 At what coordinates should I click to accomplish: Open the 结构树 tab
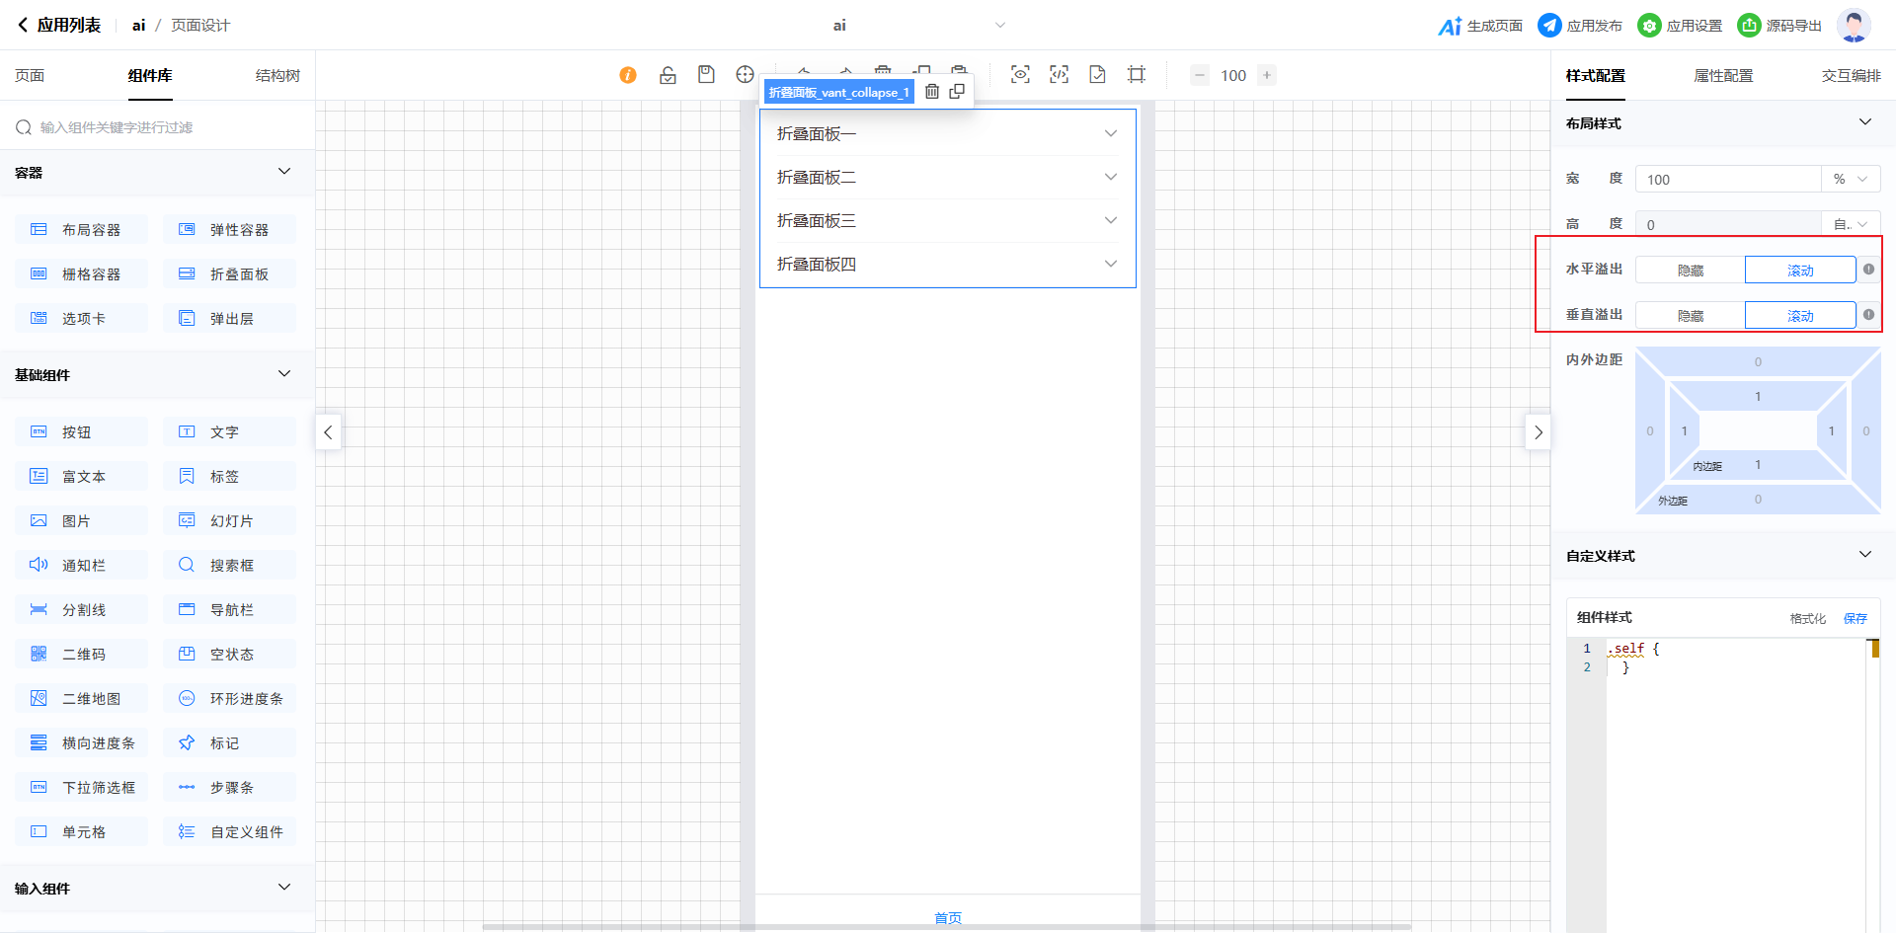coord(277,76)
